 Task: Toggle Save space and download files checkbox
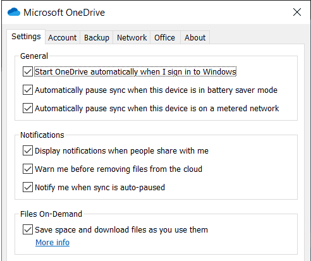[28, 229]
